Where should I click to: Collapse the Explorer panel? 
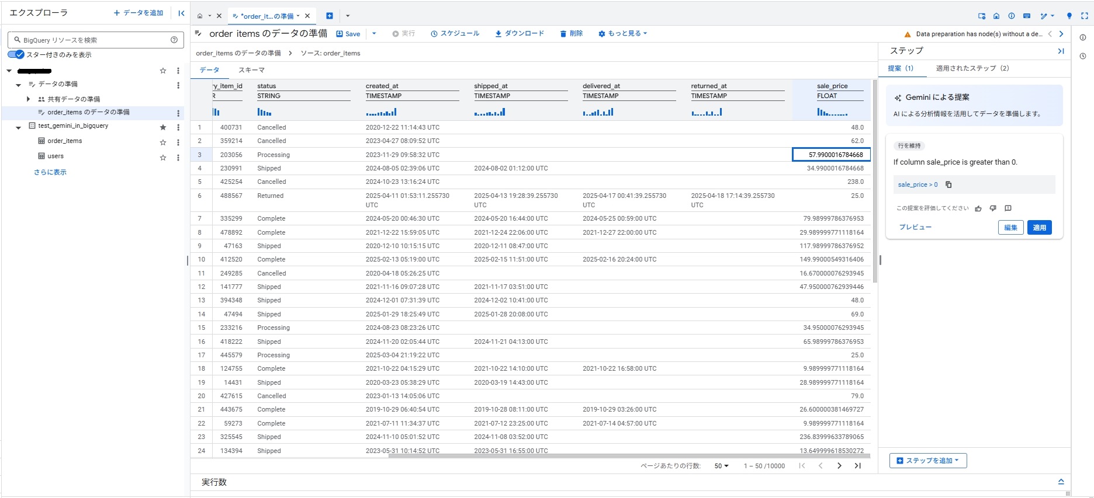click(x=181, y=13)
